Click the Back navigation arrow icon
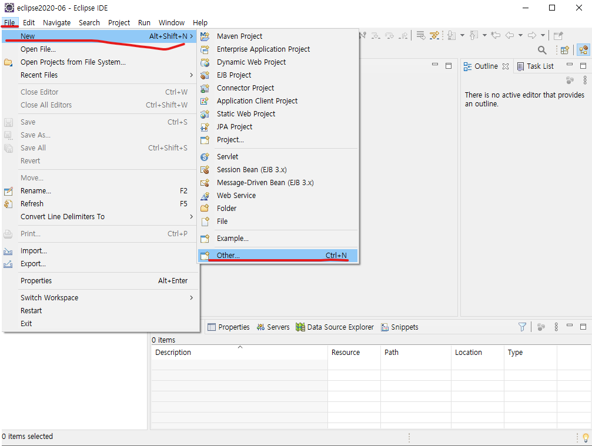The image size is (592, 446). [x=510, y=35]
